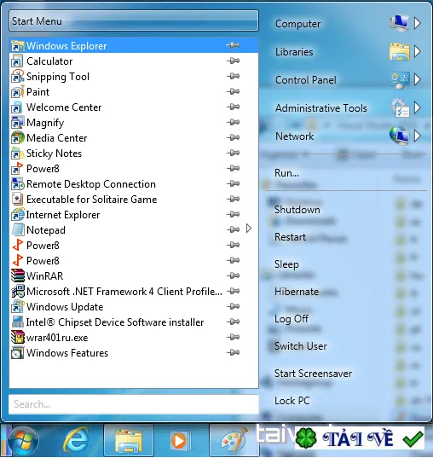Image resolution: width=433 pixels, height=458 pixels.
Task: Open the Windows Features icon
Action: [x=17, y=353]
